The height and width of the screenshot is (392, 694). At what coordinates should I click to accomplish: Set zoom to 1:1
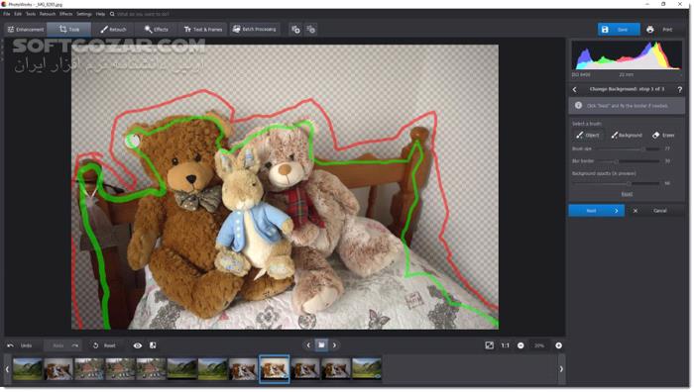pos(505,345)
